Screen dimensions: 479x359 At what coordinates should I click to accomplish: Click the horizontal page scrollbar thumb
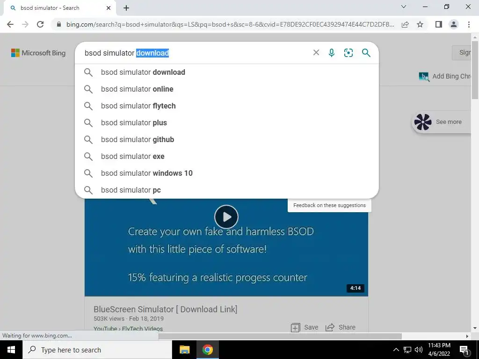[x=280, y=336]
